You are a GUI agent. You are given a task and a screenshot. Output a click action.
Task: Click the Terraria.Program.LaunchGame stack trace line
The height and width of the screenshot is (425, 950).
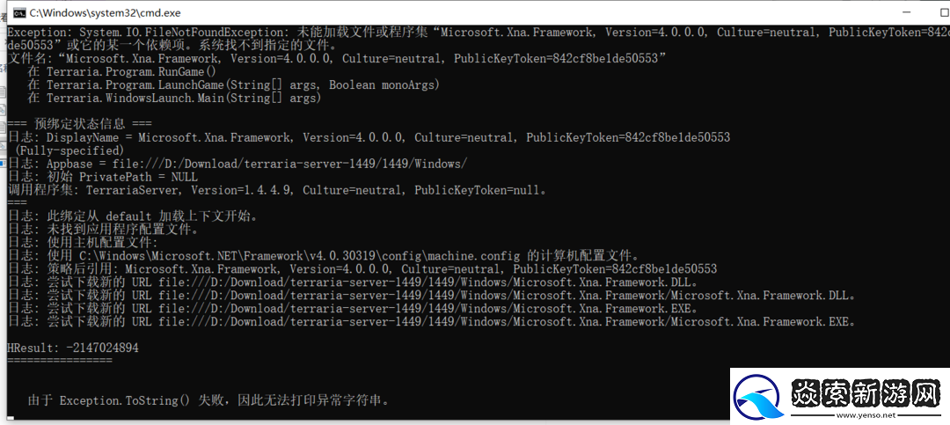231,84
